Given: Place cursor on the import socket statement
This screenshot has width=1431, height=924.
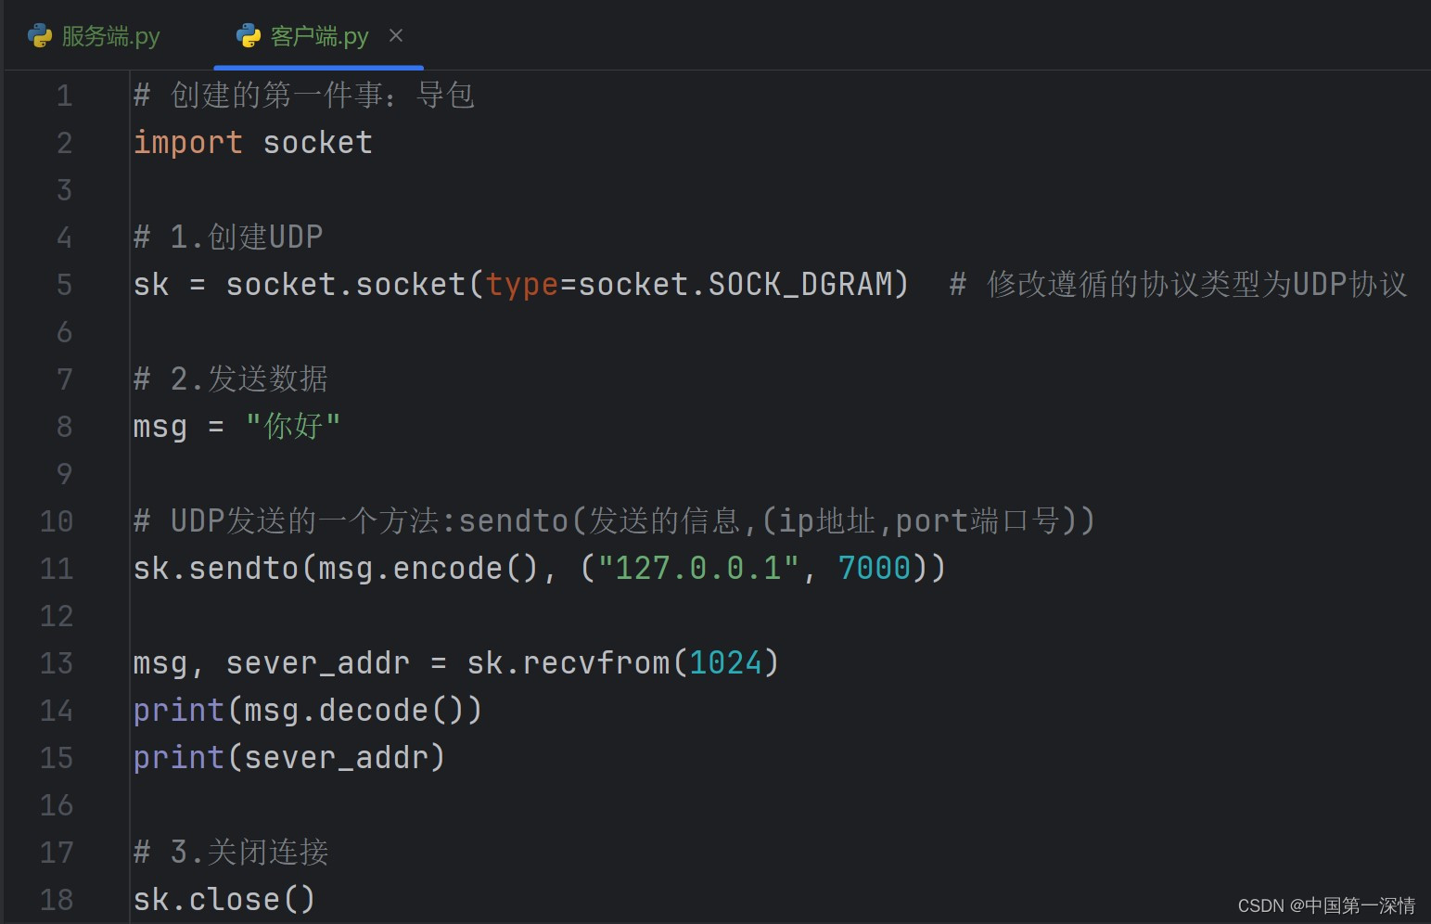Looking at the screenshot, I should pyautogui.click(x=252, y=142).
